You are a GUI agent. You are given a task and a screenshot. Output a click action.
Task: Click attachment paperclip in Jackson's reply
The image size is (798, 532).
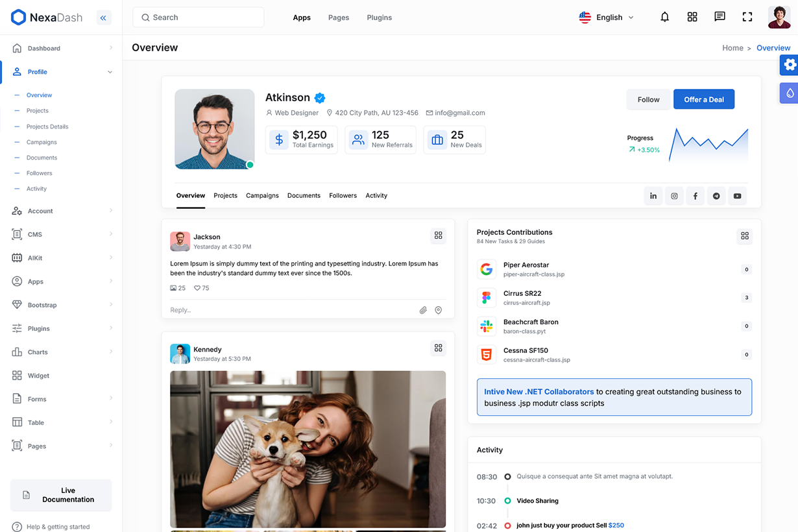(423, 310)
